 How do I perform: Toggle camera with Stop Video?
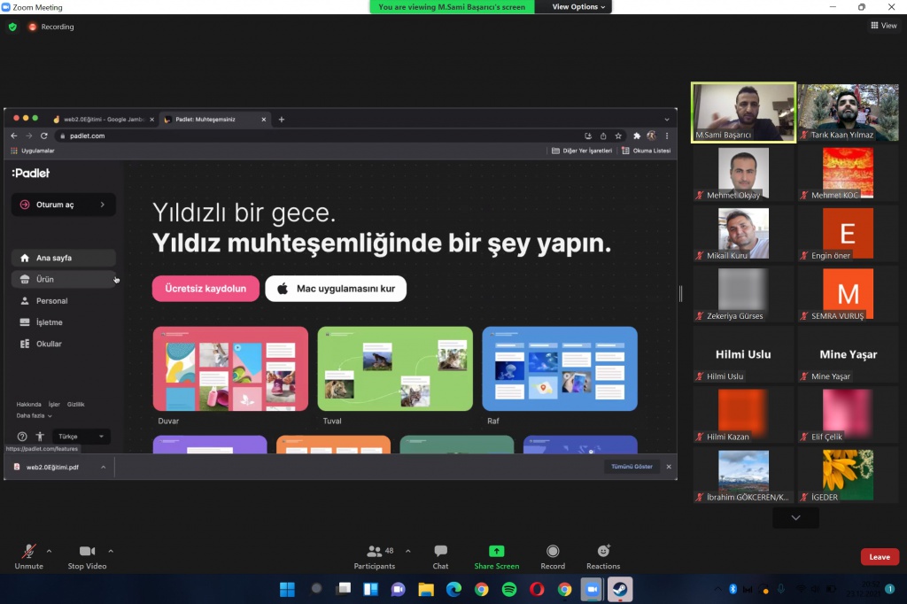click(87, 556)
